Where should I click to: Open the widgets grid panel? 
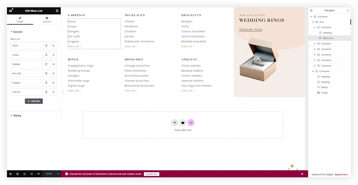click(x=57, y=11)
